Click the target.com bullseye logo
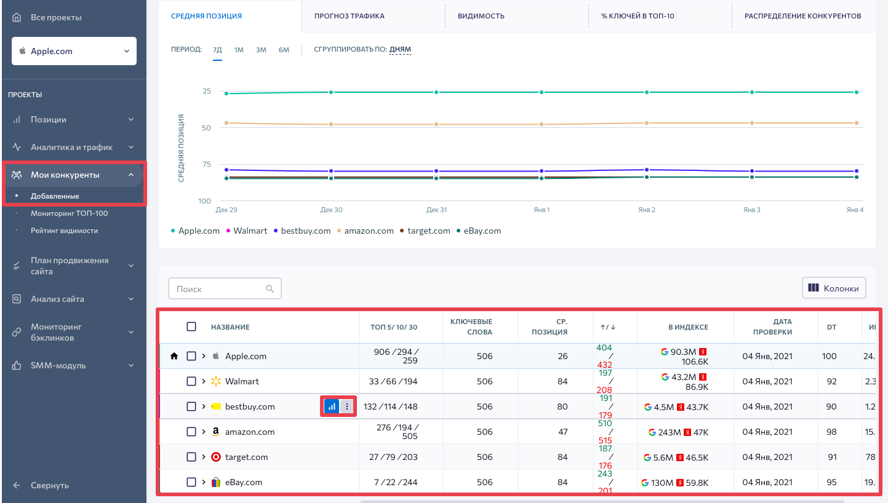 click(x=215, y=457)
